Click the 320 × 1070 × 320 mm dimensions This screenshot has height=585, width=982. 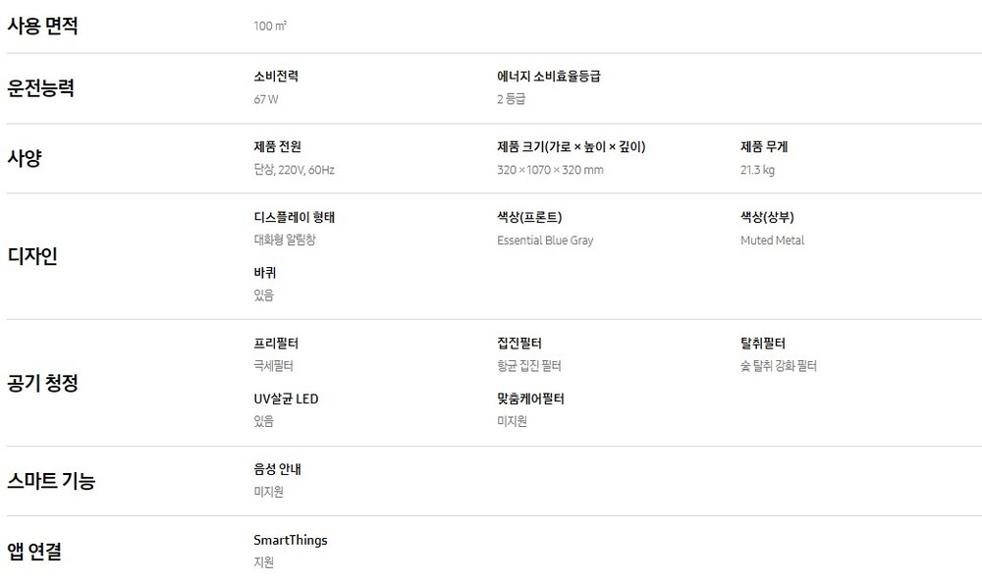coord(551,170)
